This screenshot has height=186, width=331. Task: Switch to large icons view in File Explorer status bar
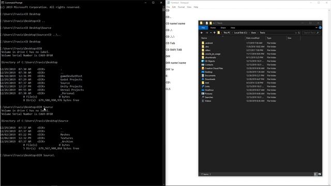[320, 174]
